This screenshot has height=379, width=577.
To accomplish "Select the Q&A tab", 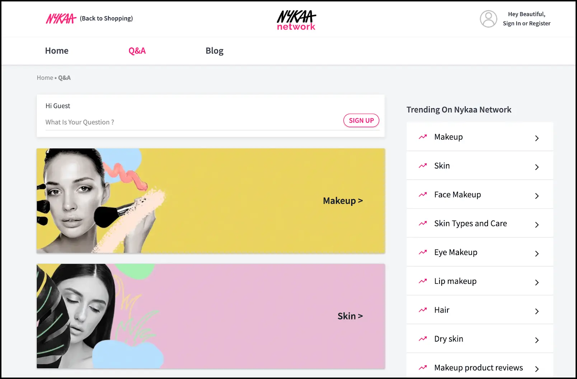I will click(x=137, y=51).
